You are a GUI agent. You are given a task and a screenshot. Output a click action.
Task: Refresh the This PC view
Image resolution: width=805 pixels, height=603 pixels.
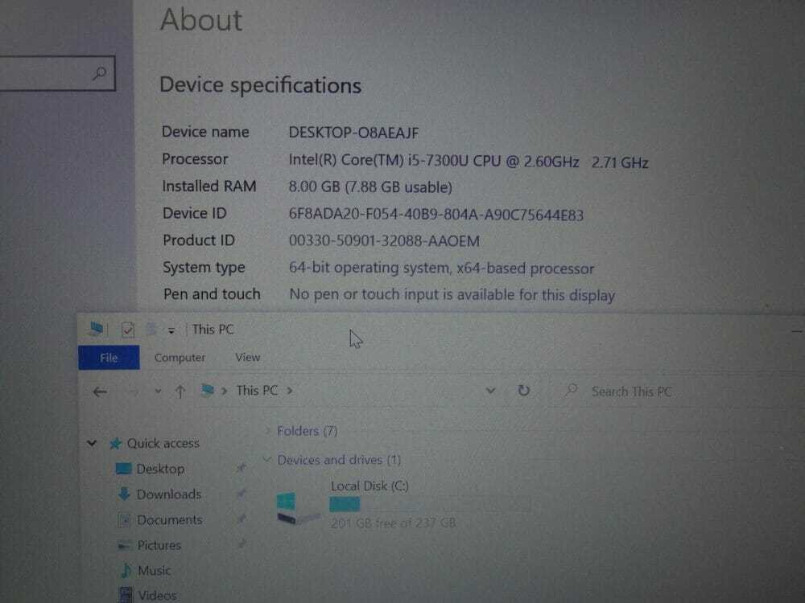click(523, 391)
